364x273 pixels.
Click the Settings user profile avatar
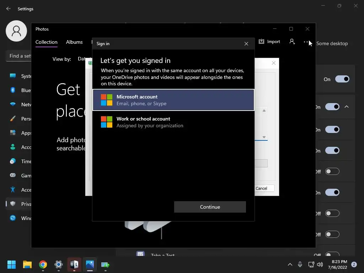click(x=16, y=31)
